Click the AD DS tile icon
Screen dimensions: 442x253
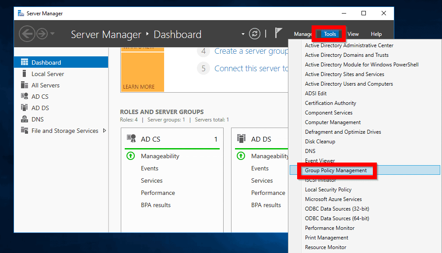pyautogui.click(x=241, y=139)
